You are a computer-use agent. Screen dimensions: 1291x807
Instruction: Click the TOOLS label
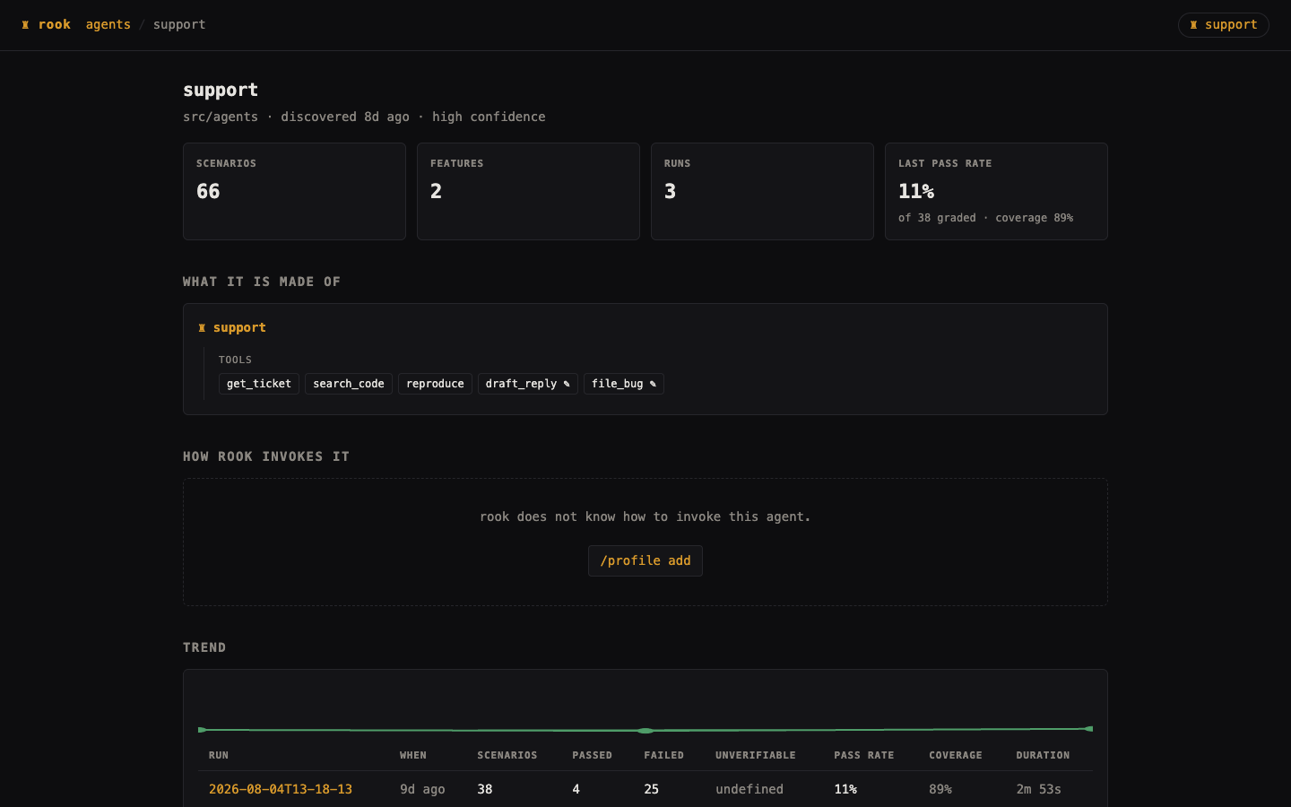click(235, 360)
